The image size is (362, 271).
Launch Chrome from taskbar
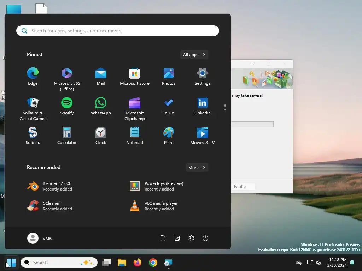click(x=153, y=263)
